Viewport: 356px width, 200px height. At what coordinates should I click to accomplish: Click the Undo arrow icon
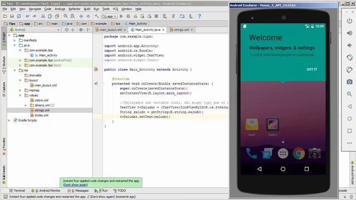[27, 16]
